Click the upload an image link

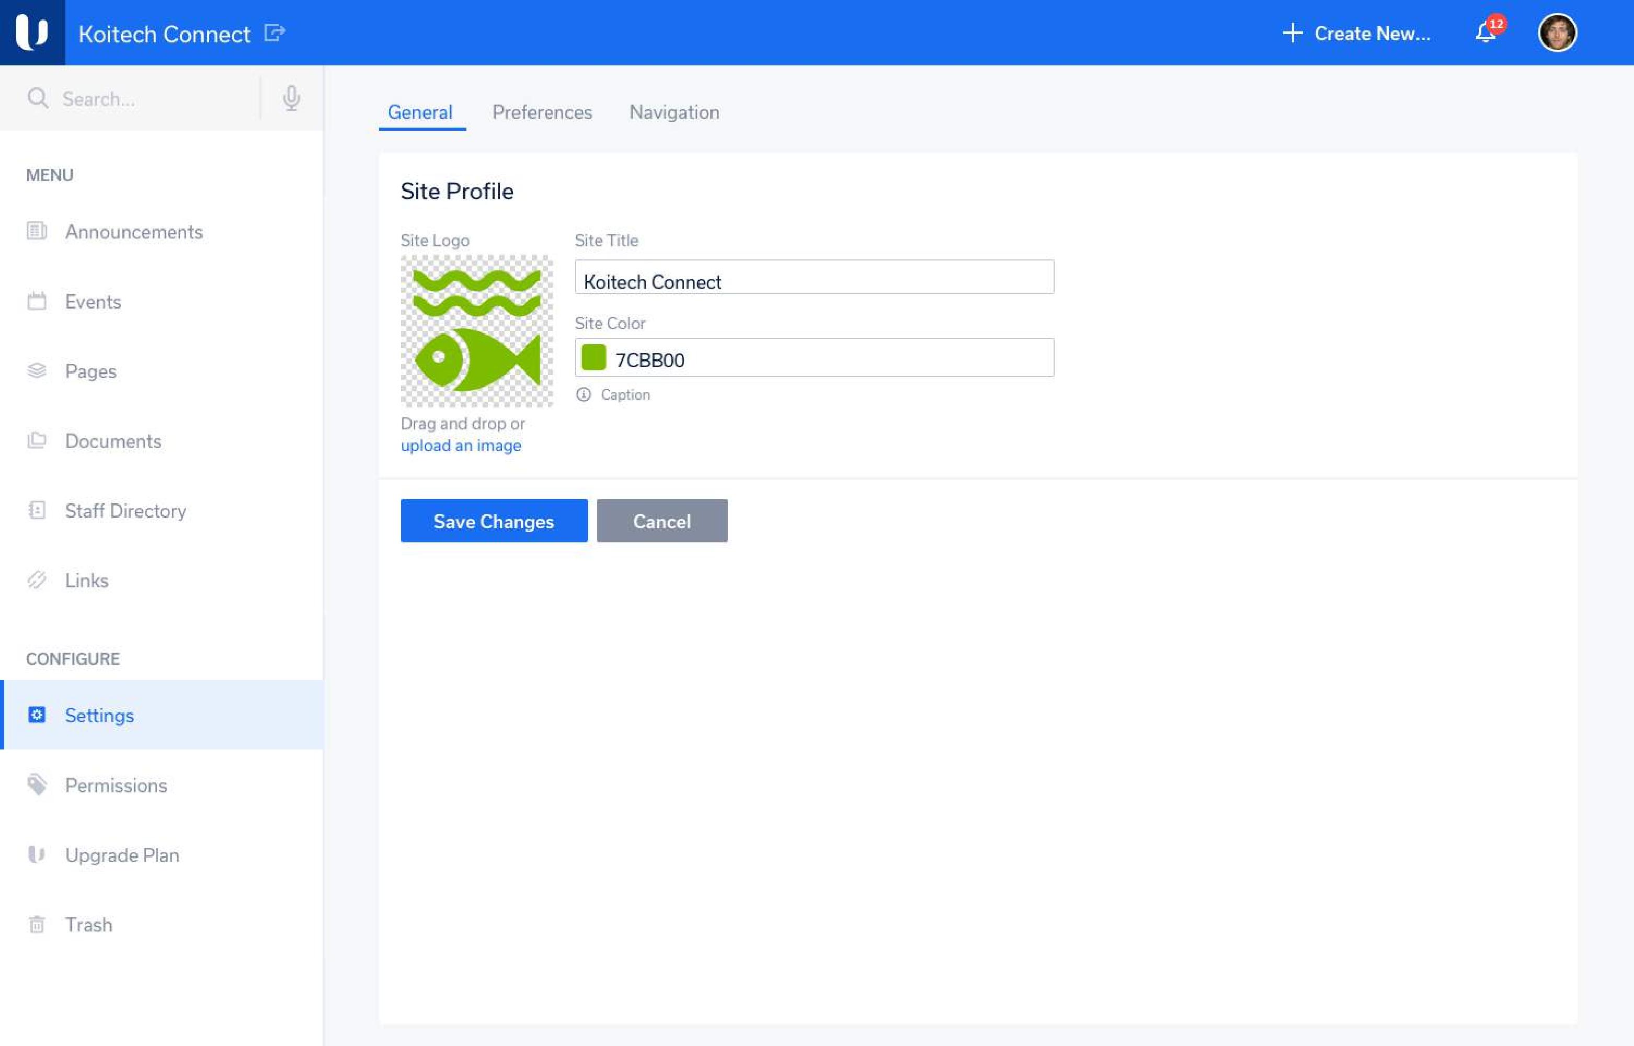tap(460, 446)
